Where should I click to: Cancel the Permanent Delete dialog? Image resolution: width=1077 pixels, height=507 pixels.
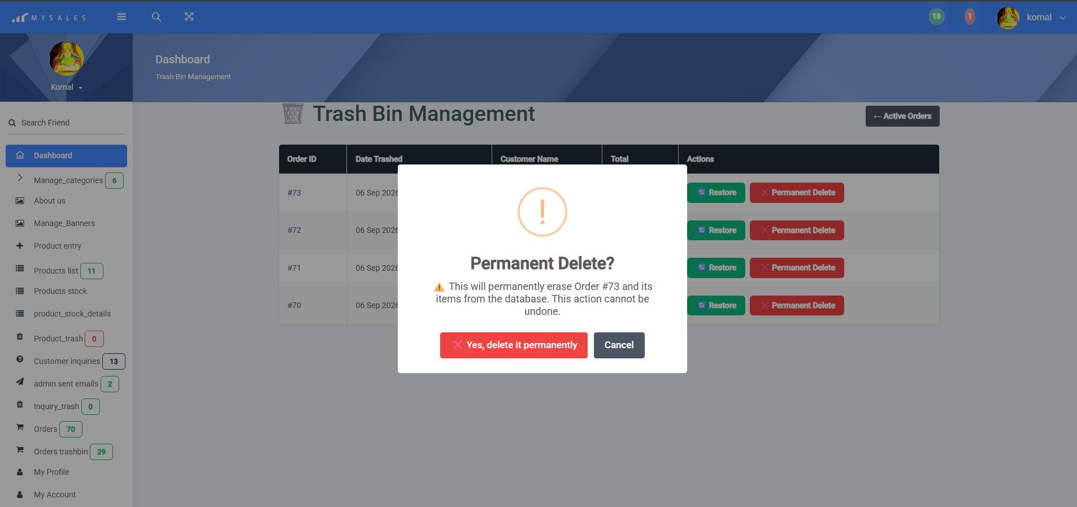pos(619,345)
